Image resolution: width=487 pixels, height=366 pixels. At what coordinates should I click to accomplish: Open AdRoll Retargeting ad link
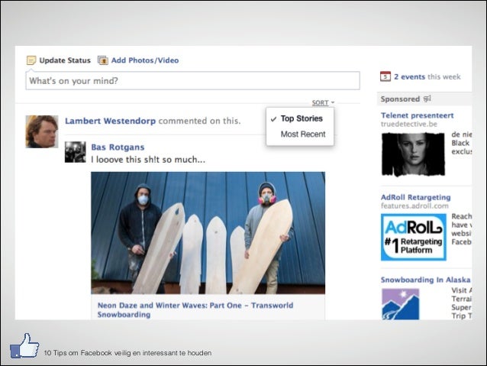pos(415,197)
